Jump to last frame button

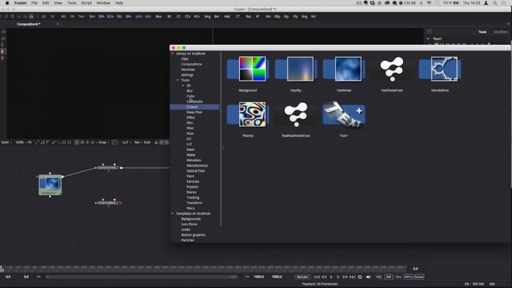(353, 277)
